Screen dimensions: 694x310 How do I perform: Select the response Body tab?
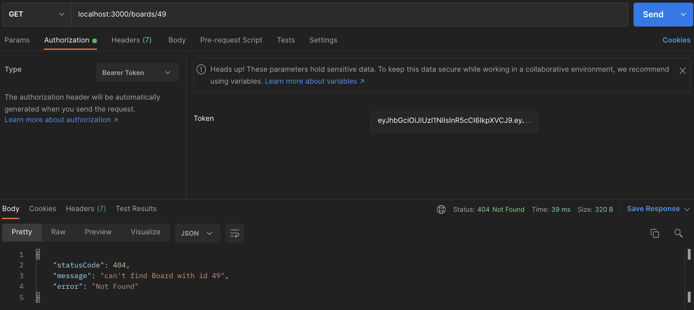point(11,209)
